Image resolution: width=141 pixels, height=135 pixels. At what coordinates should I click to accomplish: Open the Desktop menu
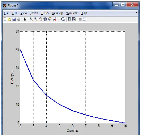(x=57, y=13)
